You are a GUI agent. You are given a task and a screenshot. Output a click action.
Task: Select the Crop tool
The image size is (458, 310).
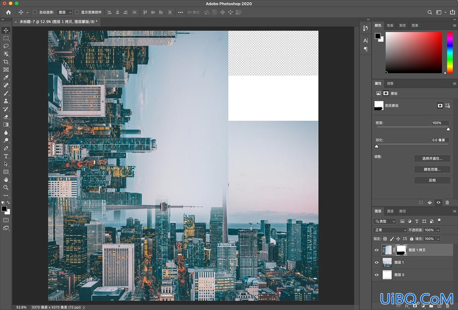[x=6, y=62]
